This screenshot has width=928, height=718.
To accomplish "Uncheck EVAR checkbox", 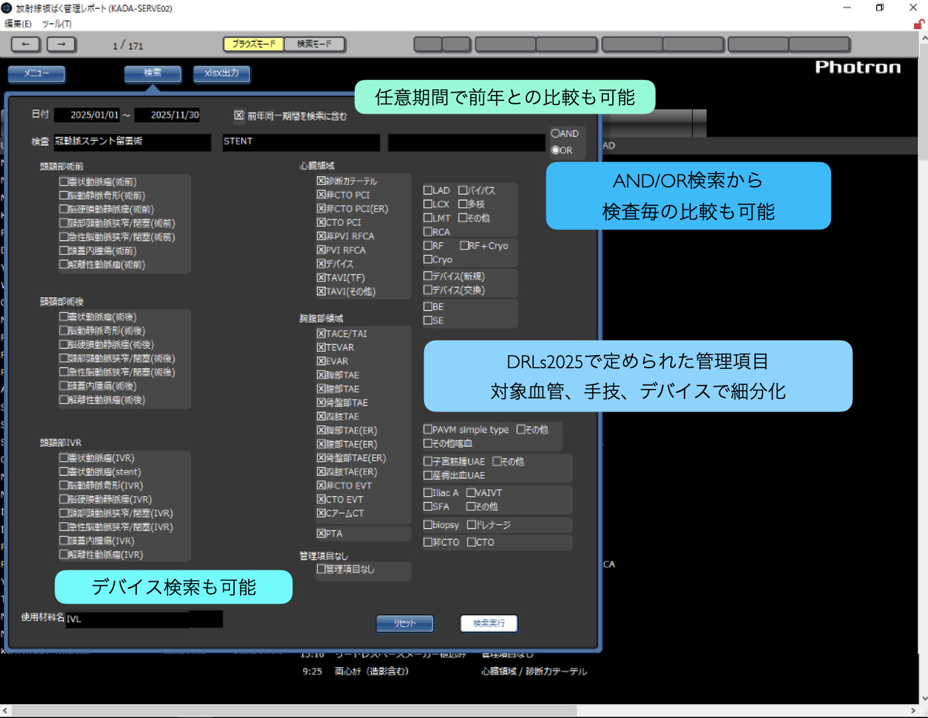I will 321,362.
